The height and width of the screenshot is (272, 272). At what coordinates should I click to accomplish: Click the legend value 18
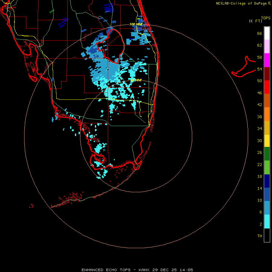click(x=260, y=176)
